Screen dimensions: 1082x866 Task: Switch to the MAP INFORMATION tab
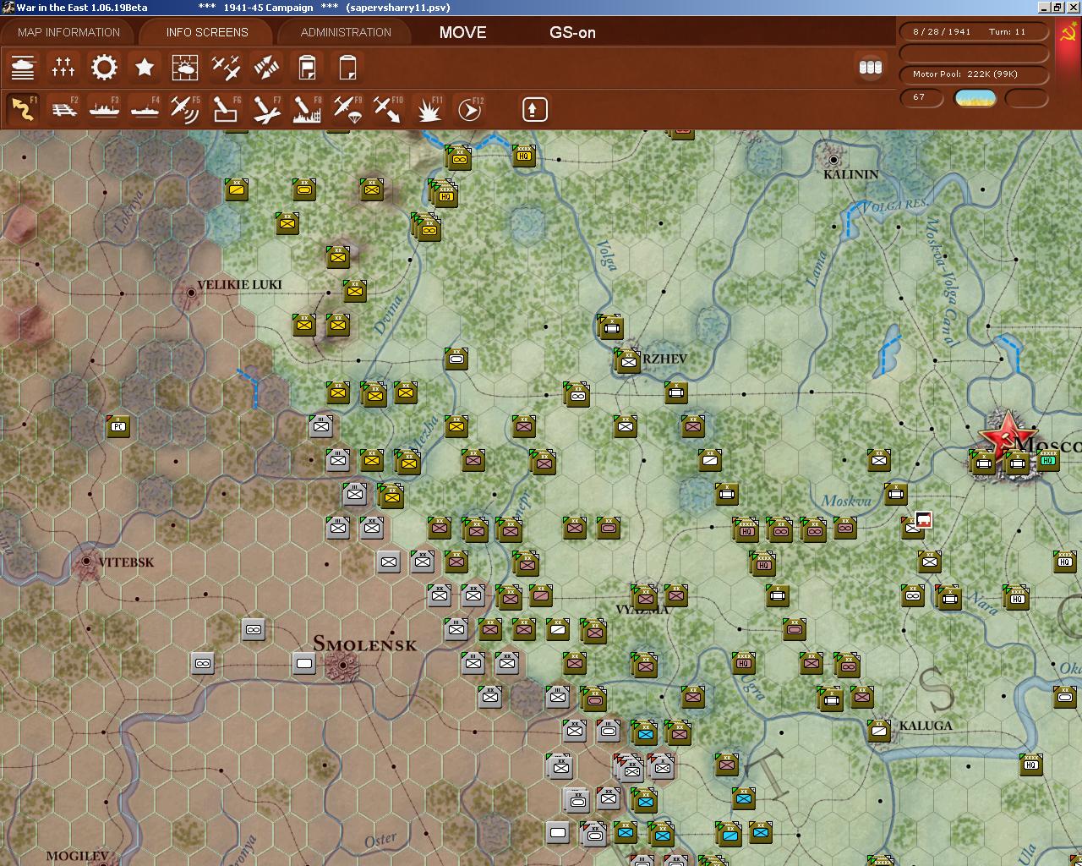click(x=68, y=32)
